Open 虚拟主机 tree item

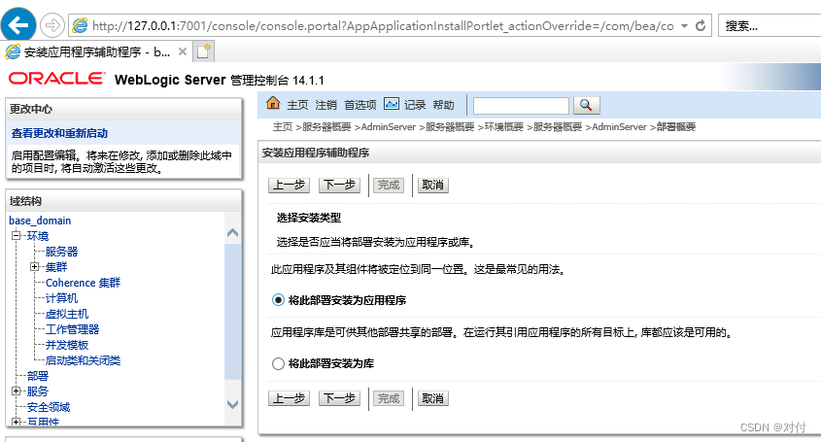67,314
